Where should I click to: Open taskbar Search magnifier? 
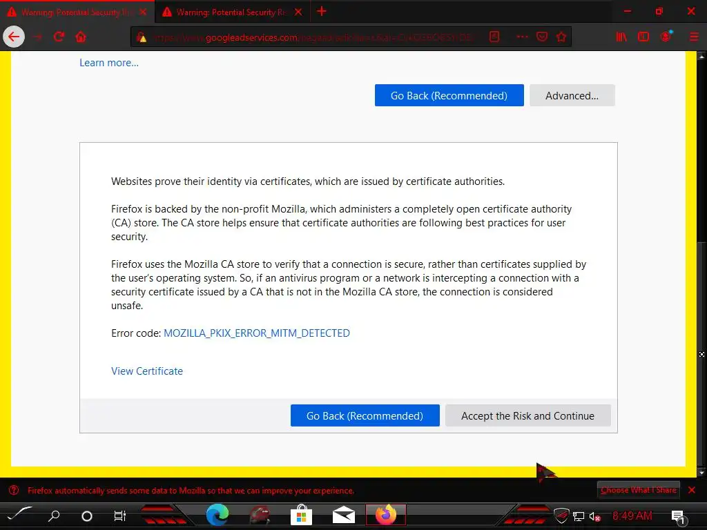[54, 516]
